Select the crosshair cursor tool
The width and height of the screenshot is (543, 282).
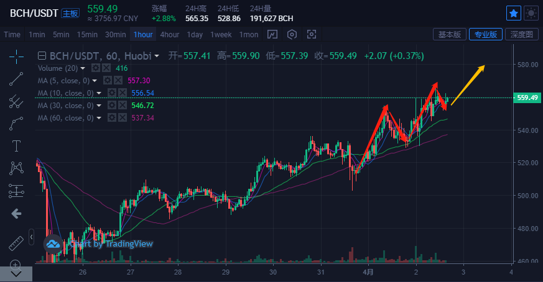(16, 57)
